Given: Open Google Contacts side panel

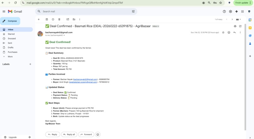Looking at the screenshot, I should click(250, 44).
